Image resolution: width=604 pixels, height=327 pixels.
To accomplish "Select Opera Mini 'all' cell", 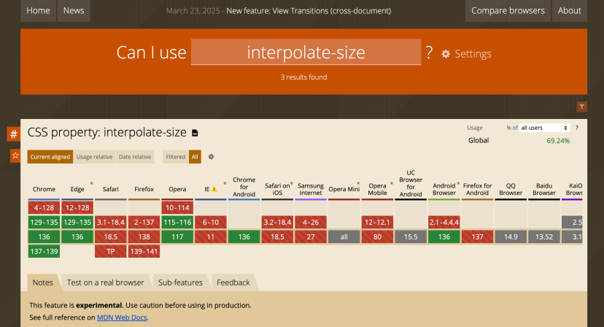I will [x=344, y=236].
